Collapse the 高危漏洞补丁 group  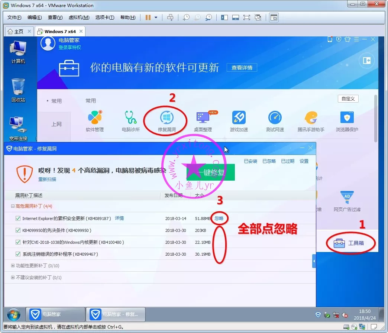13,206
